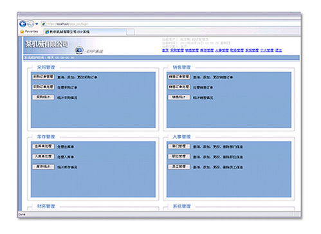Screen dimensions: 321x234
Task: Click the 员工管理 button
Action: click(179, 166)
